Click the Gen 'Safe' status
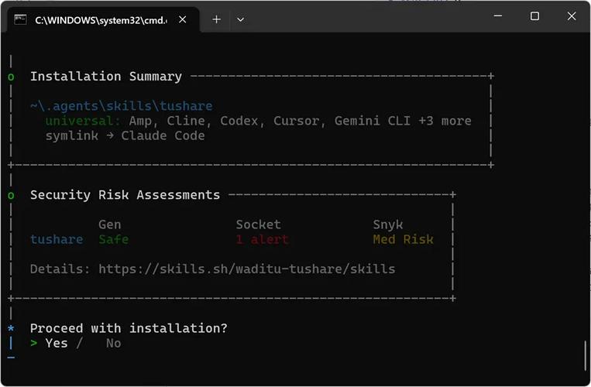Screen dimensions: 591x387 [x=113, y=239]
